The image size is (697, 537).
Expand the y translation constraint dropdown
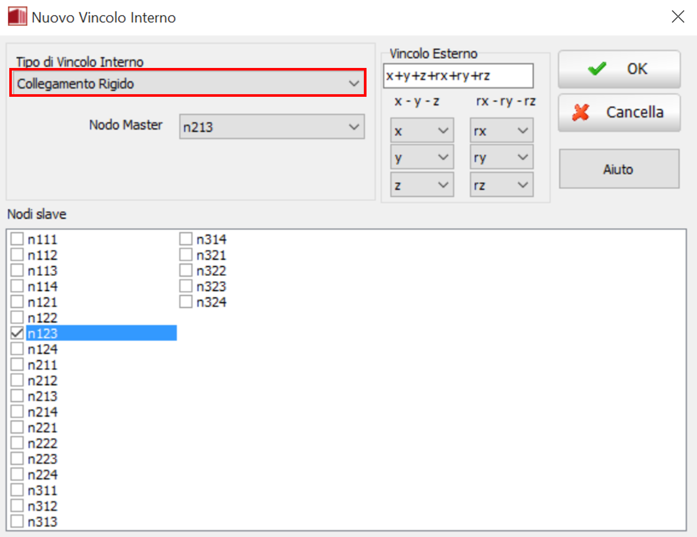(422, 158)
